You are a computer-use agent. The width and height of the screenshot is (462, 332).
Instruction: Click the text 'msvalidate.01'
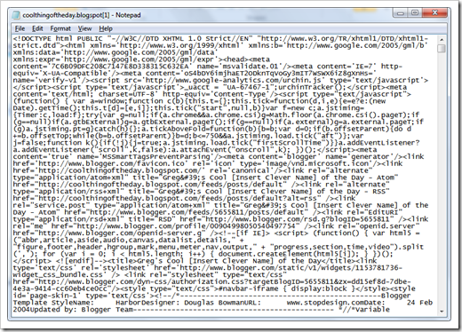point(250,67)
